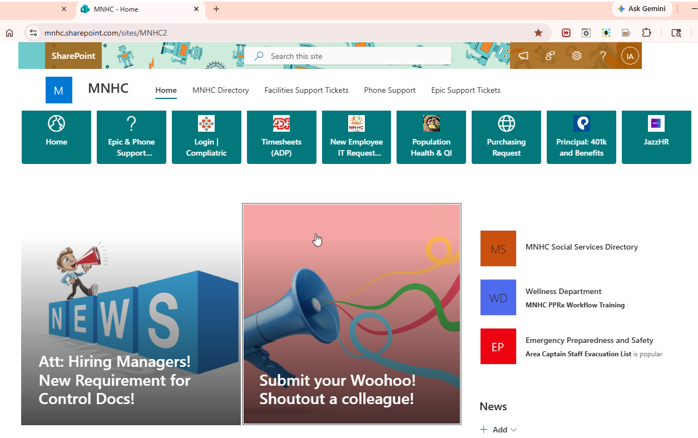Click the JazzHR logo icon
The width and height of the screenshot is (698, 438).
point(656,123)
